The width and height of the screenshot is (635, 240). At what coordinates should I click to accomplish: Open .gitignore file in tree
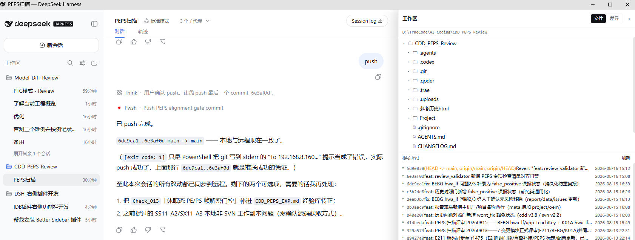pos(428,127)
